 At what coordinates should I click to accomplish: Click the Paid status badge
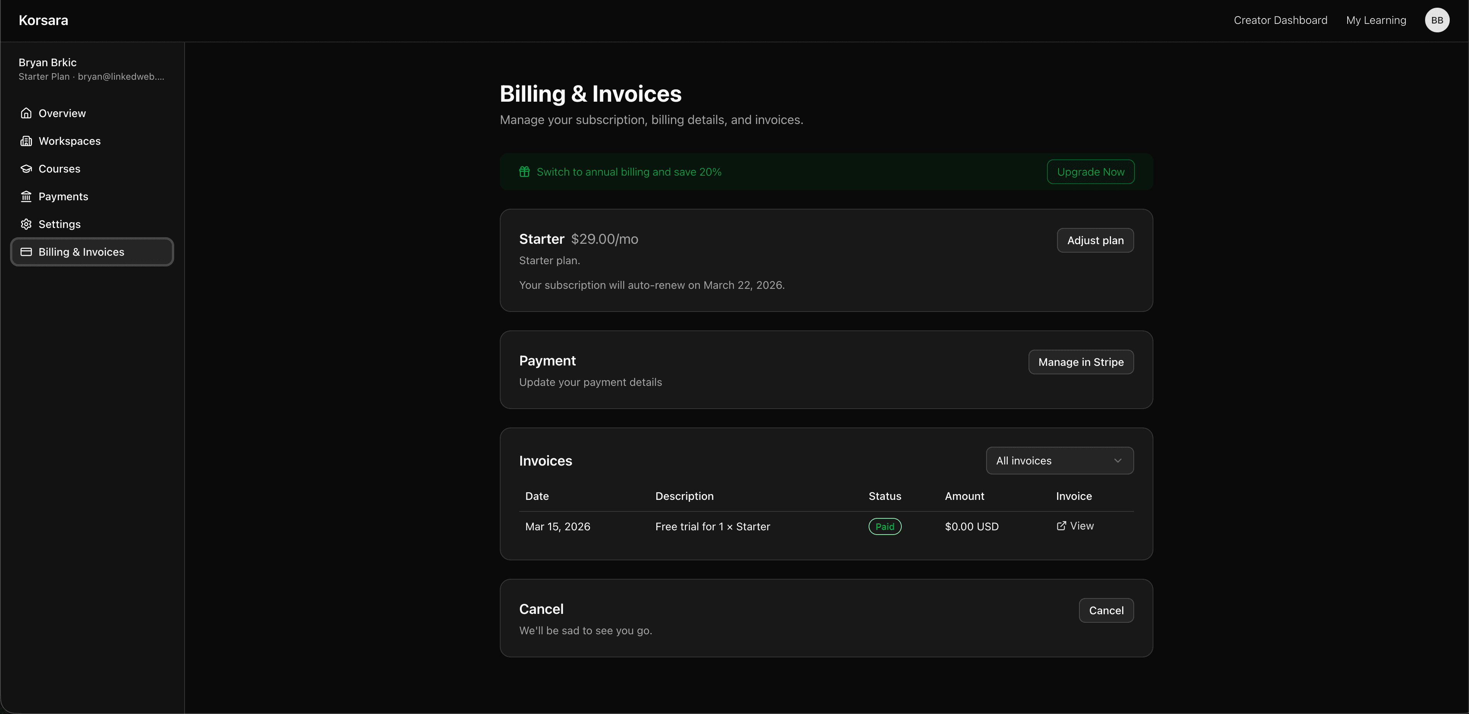(x=884, y=526)
